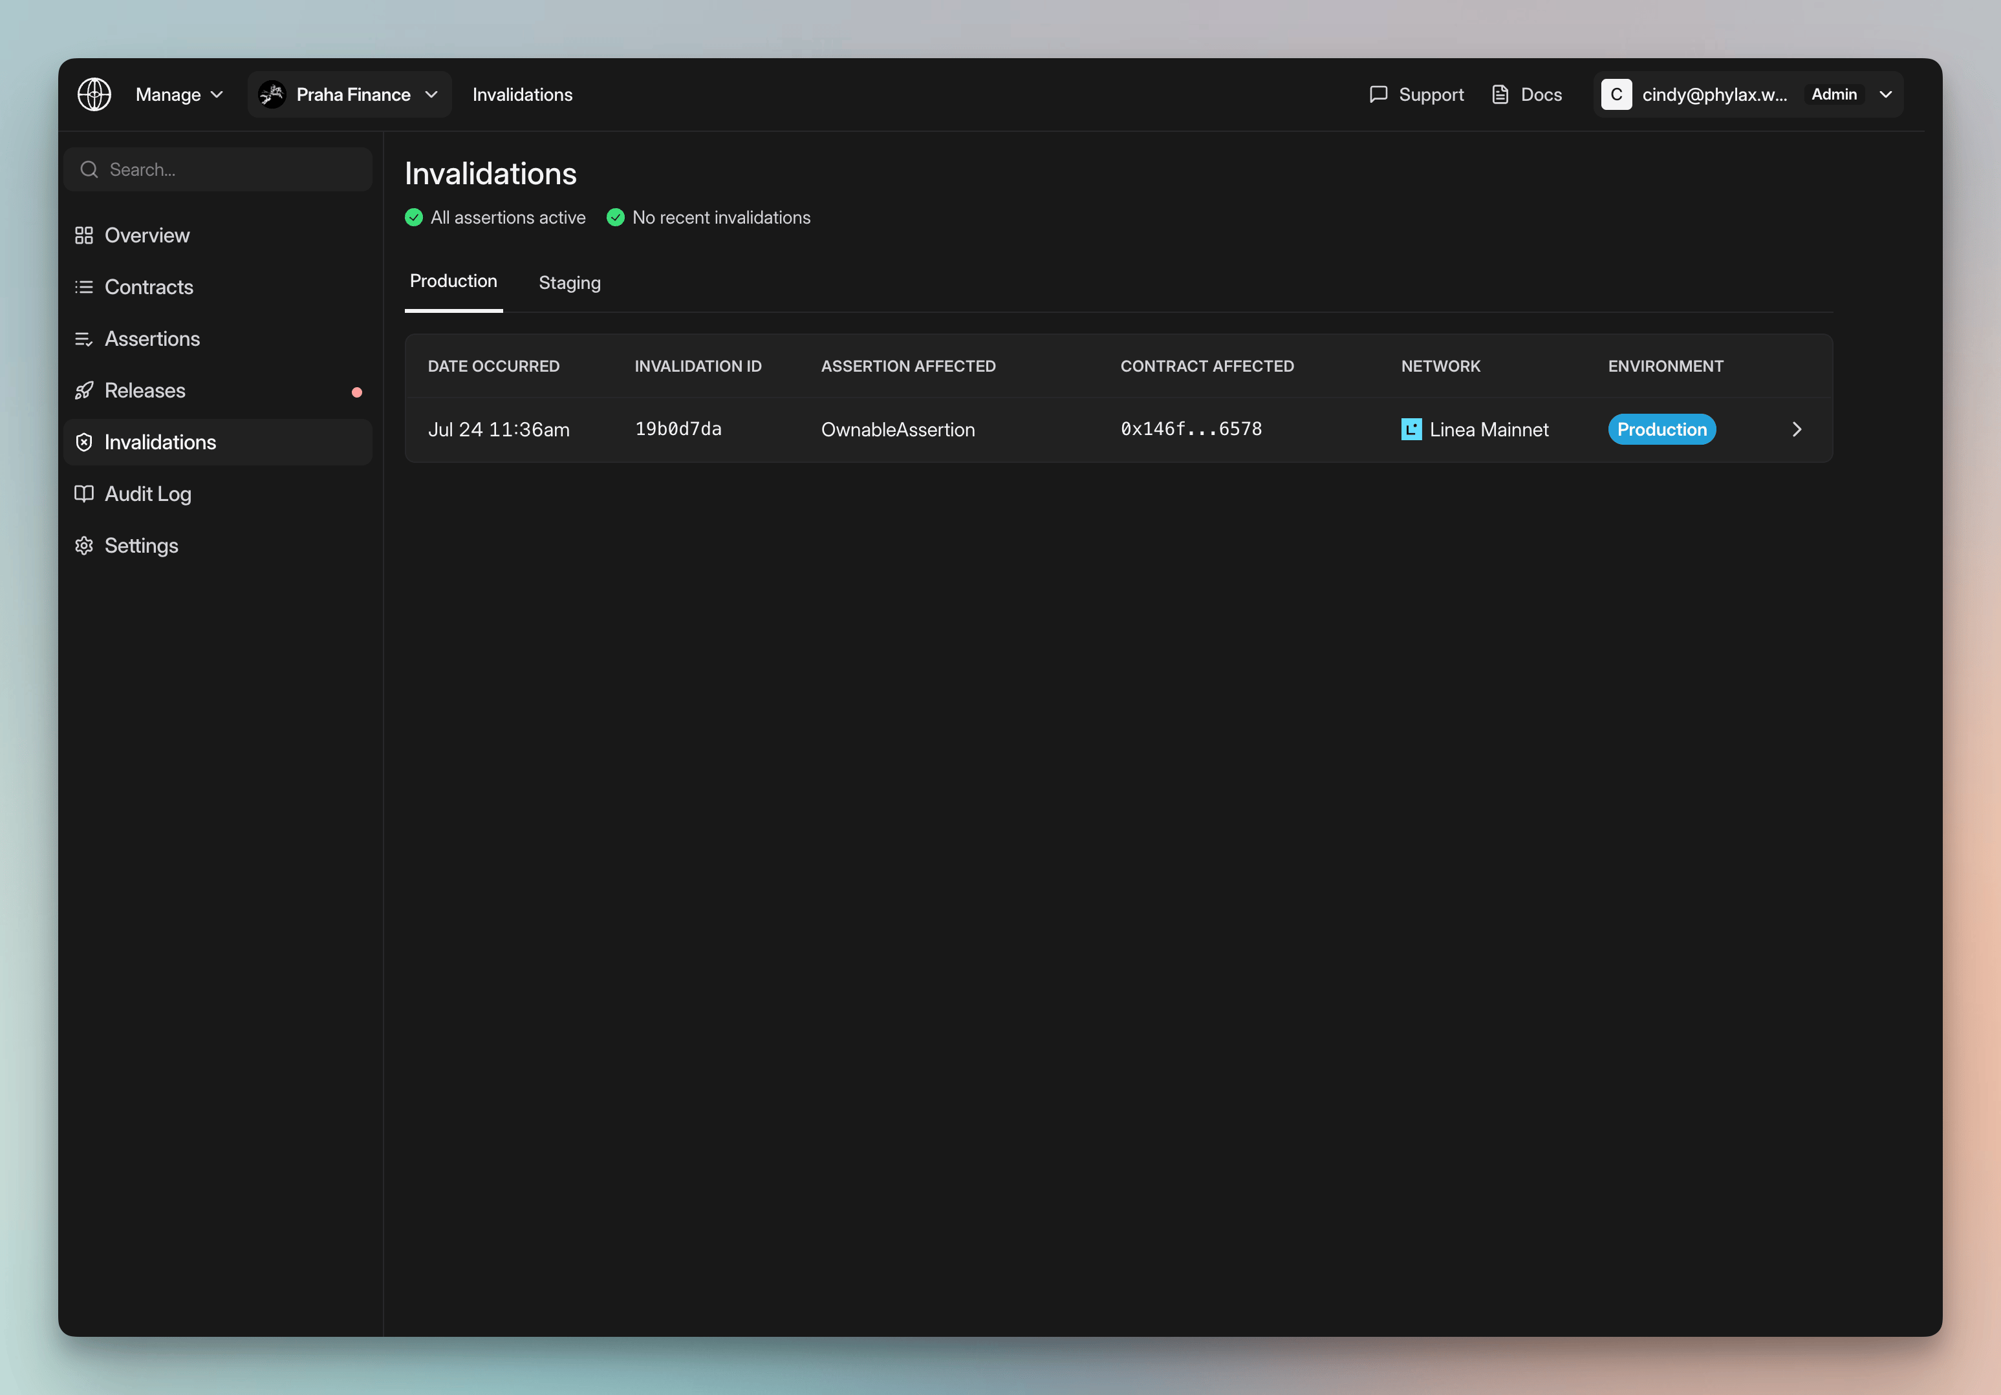Click the user avatar letter C

tap(1616, 94)
